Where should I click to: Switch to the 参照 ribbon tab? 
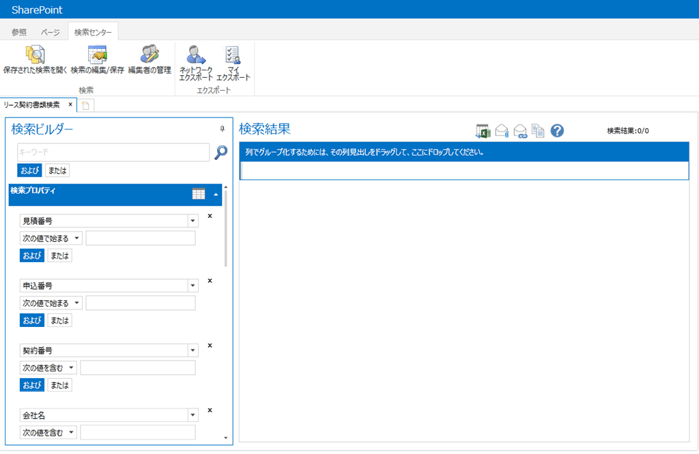tap(18, 32)
